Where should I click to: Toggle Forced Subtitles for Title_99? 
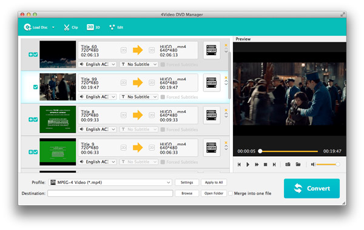(163, 97)
